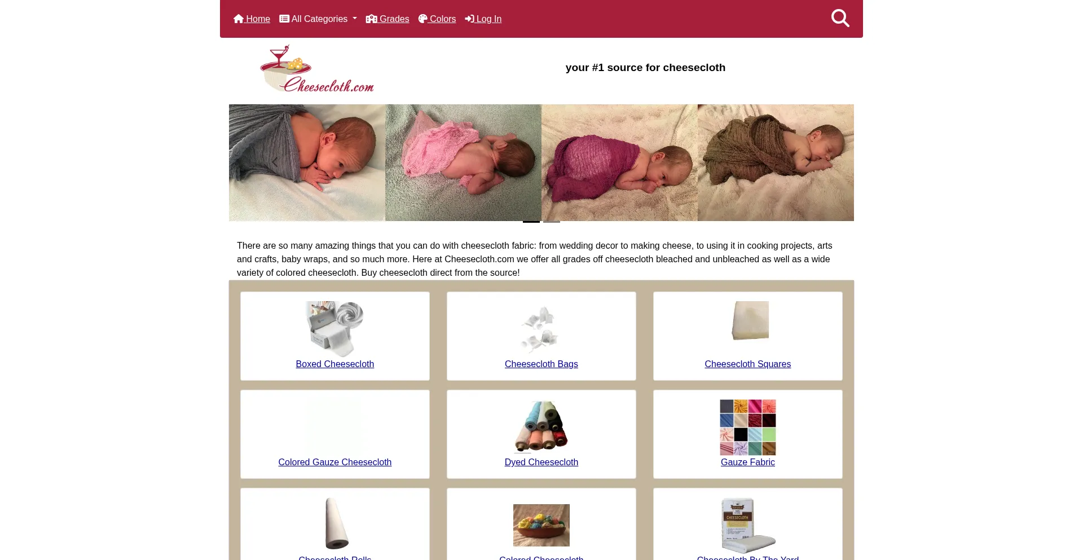Screen dimensions: 1083x560
Task: Expand the All Categories dropdown
Action: pos(318,19)
